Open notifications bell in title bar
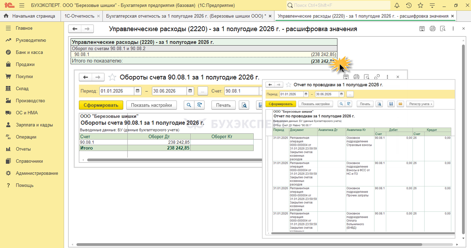Viewport: 471px width, 248px height. pos(397,5)
